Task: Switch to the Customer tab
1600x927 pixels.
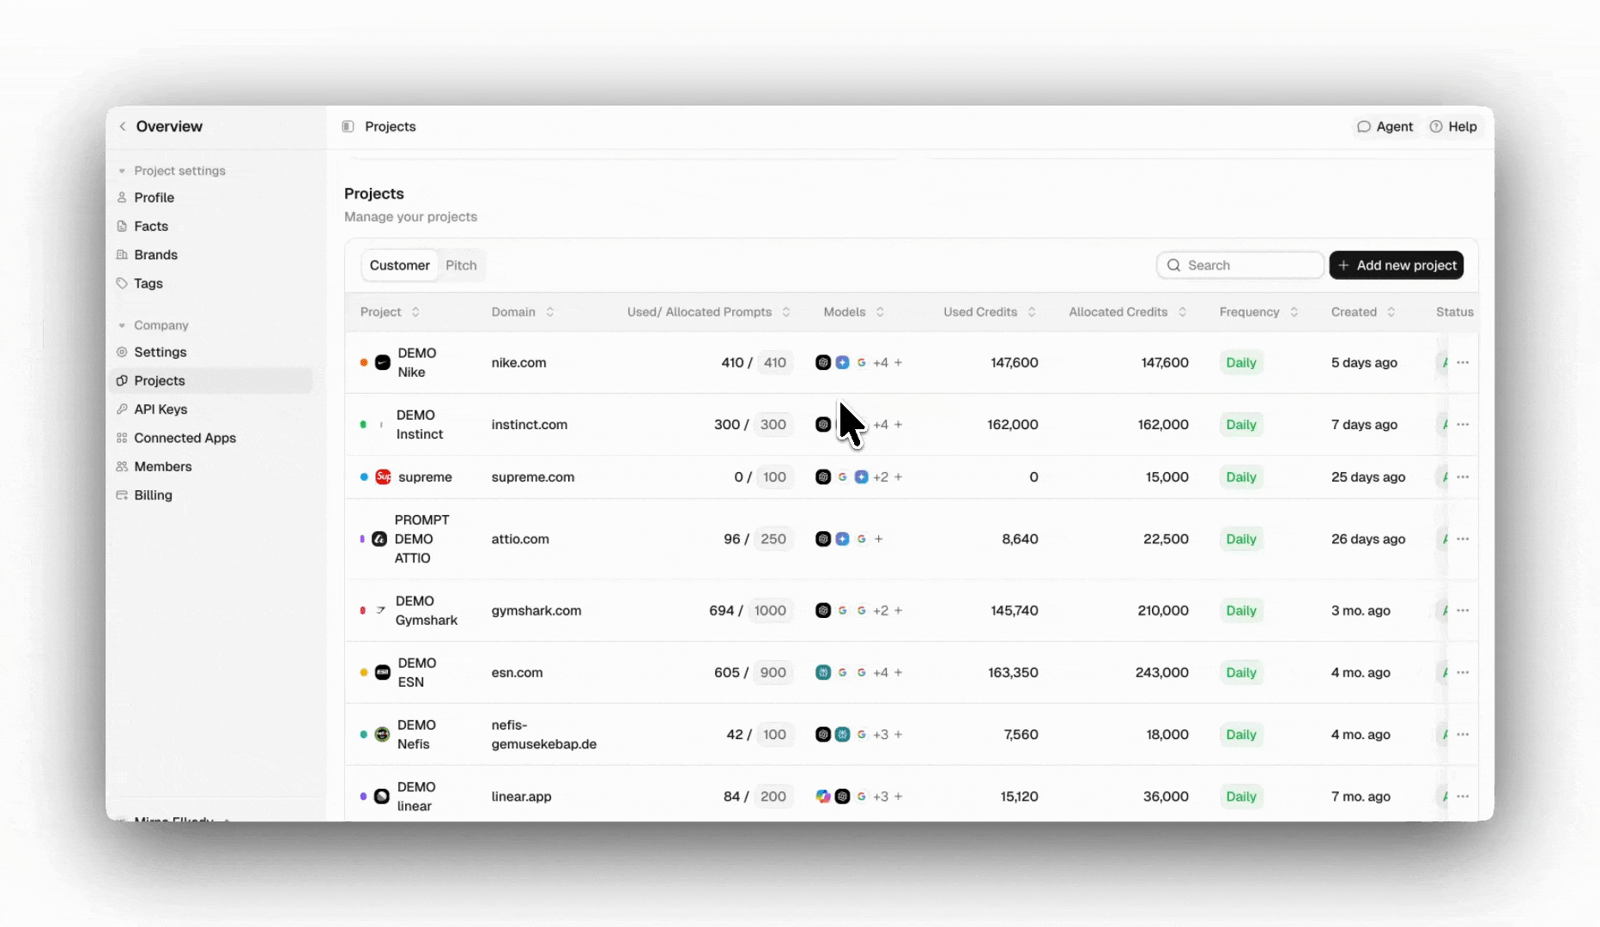Action: 400,265
